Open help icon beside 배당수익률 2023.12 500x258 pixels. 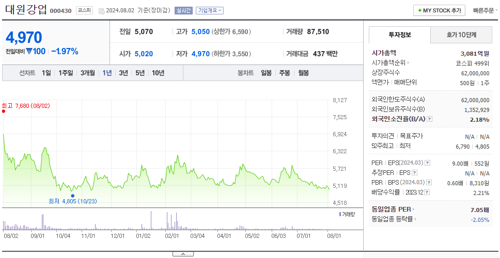pyautogui.click(x=427, y=192)
